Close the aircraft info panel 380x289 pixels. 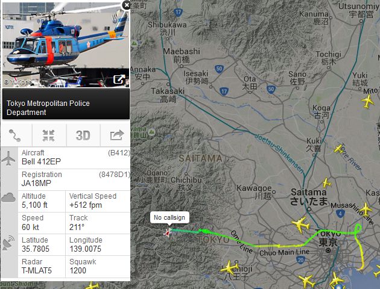pos(127,5)
